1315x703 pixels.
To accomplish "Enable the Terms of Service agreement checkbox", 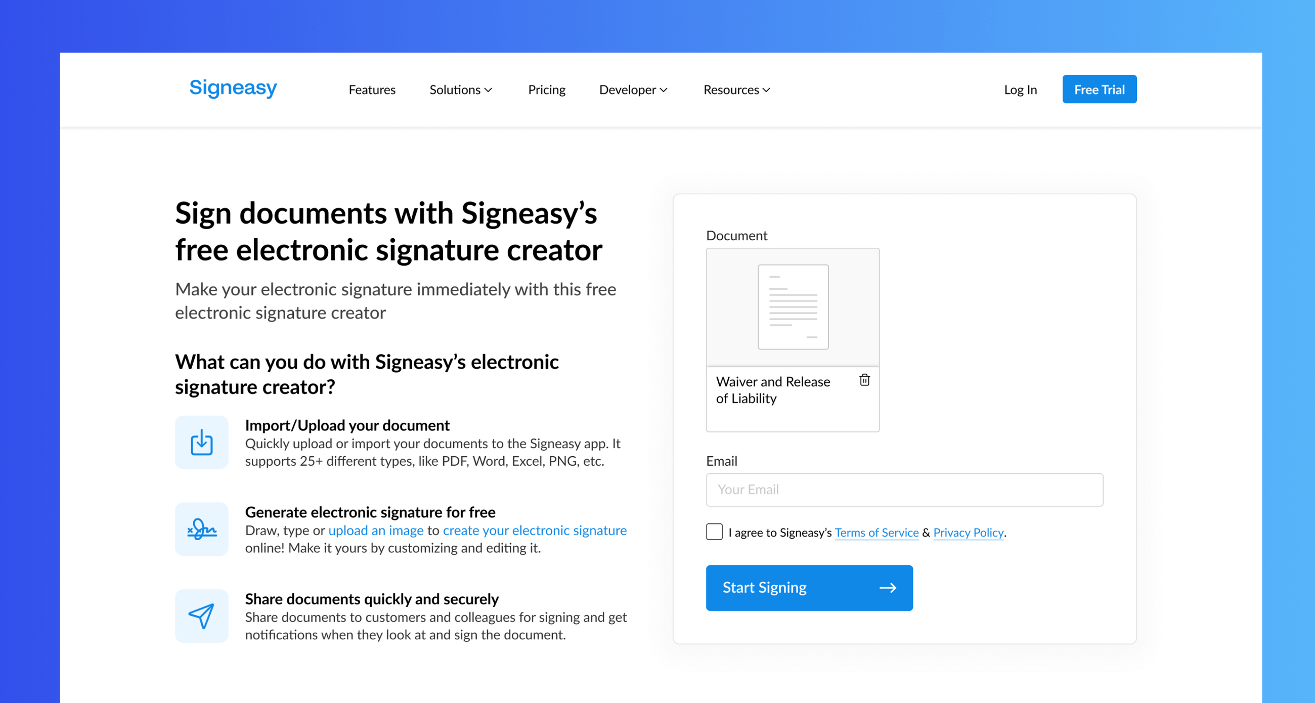I will coord(714,532).
